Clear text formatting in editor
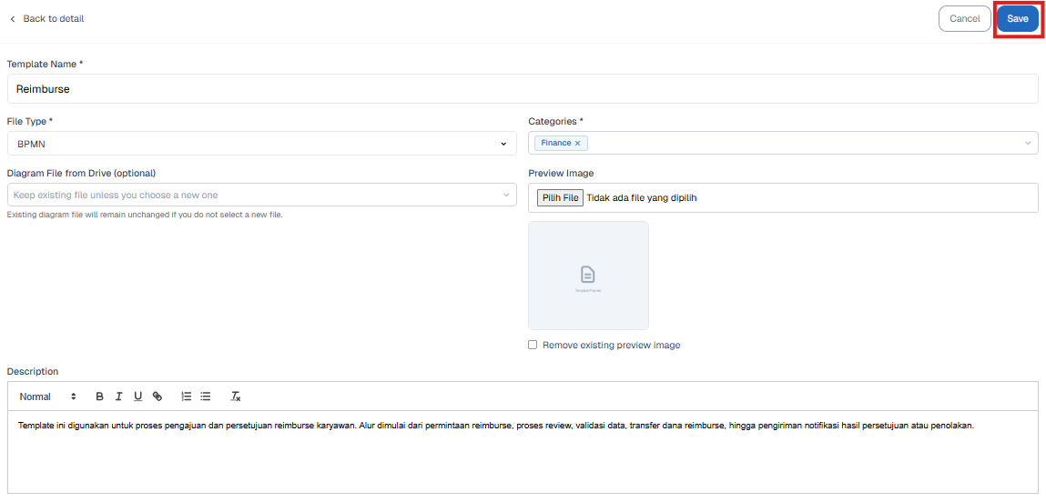Viewport: 1046px width, 502px height. tap(236, 397)
